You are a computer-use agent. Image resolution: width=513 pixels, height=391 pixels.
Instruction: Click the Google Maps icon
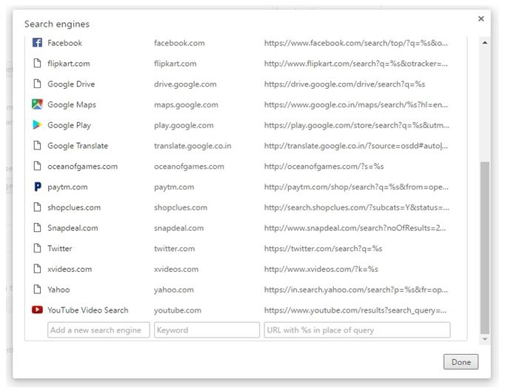point(37,104)
